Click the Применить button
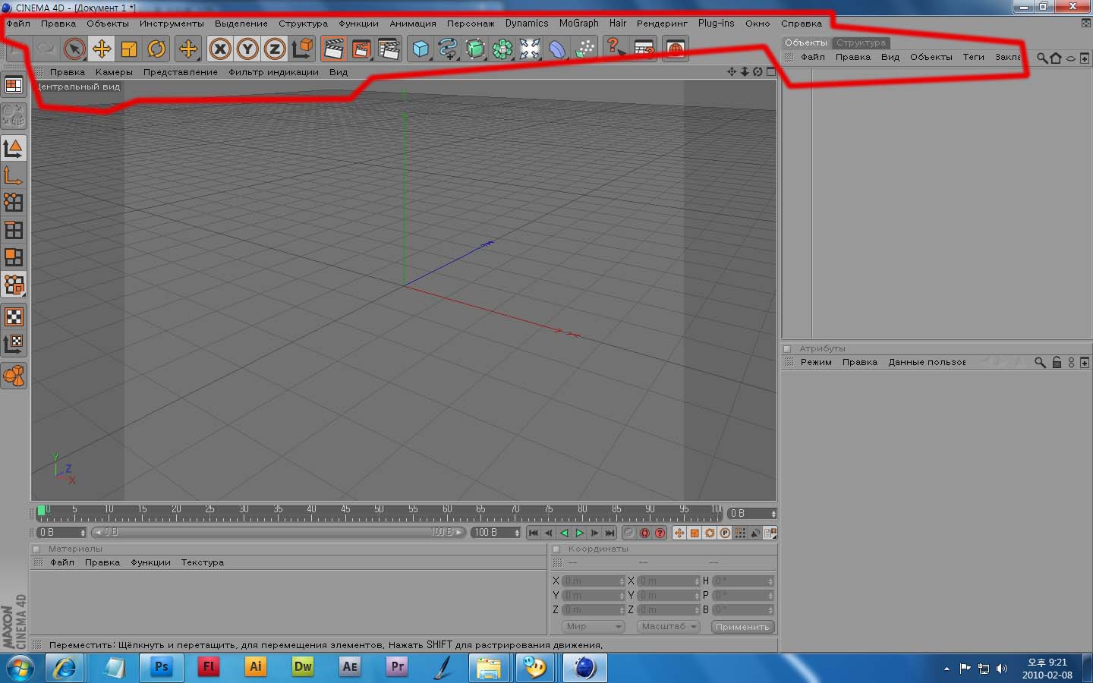Image resolution: width=1093 pixels, height=683 pixels. pyautogui.click(x=742, y=627)
